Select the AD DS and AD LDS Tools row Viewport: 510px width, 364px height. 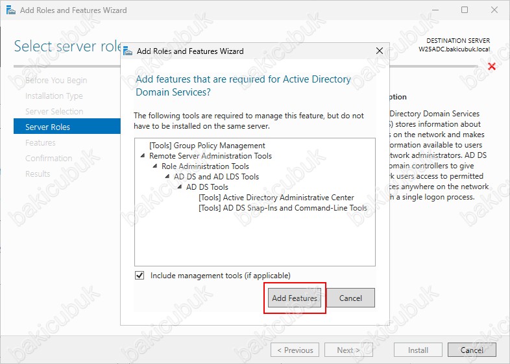[x=216, y=177]
